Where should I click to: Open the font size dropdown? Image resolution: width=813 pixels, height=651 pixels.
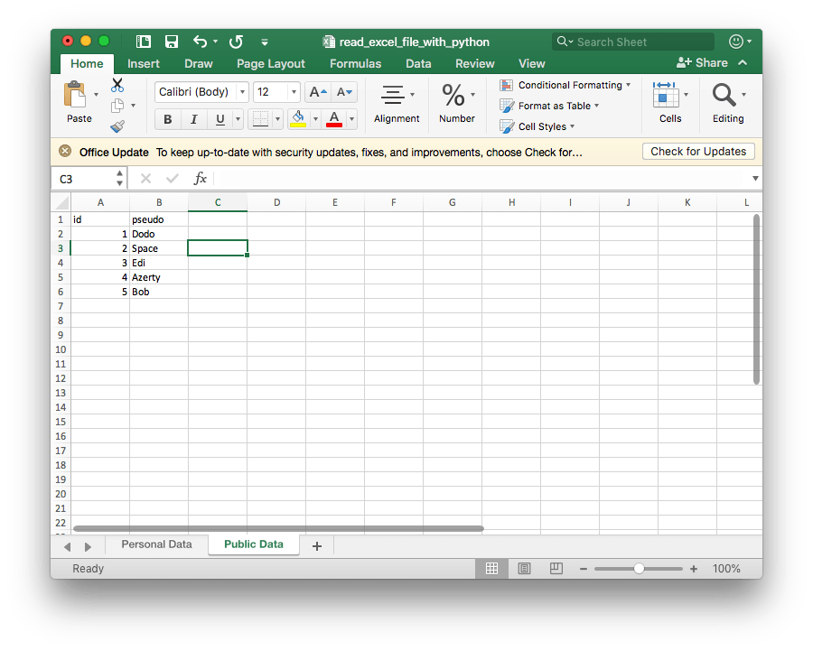(293, 91)
